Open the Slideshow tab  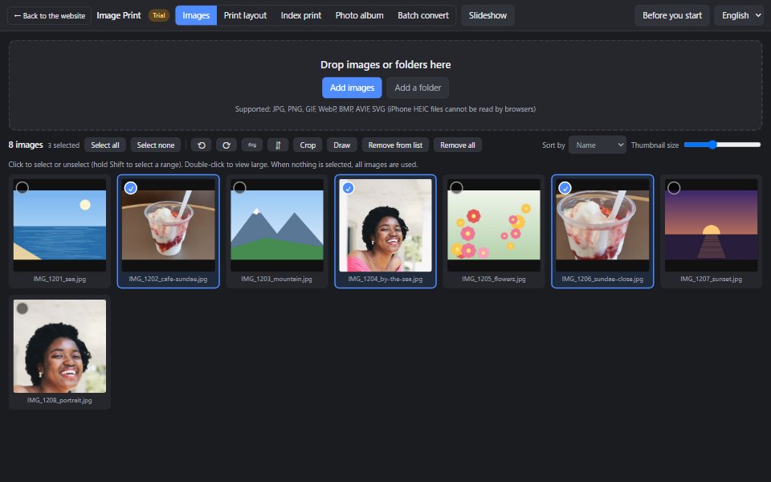point(487,15)
